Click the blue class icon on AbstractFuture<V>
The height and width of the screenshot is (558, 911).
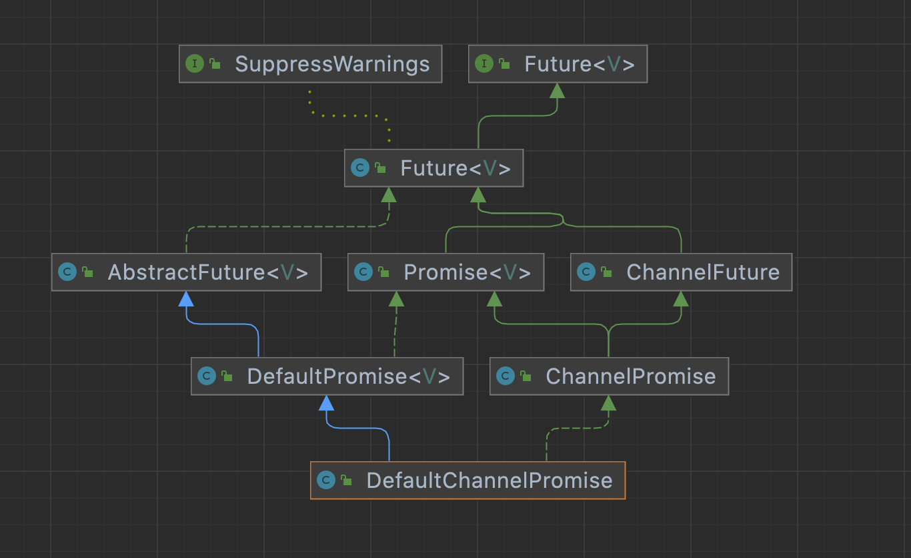(67, 272)
